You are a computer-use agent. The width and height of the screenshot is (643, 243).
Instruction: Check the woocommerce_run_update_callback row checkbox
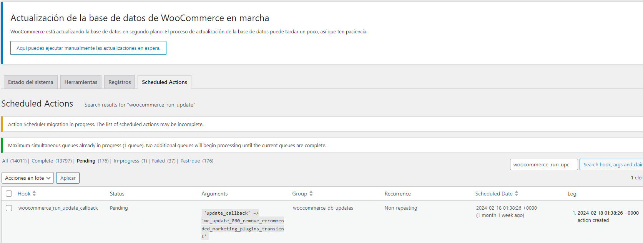click(x=9, y=208)
